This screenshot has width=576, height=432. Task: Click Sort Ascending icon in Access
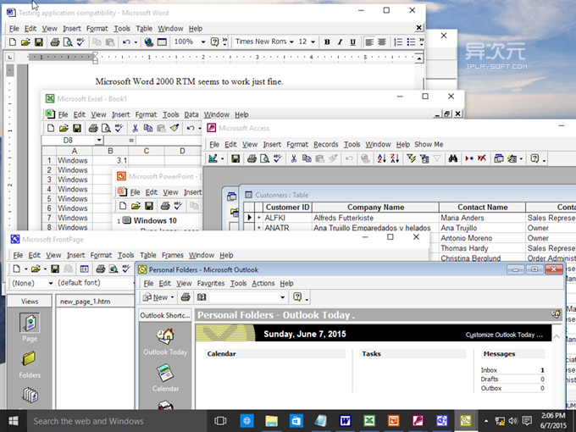382,158
